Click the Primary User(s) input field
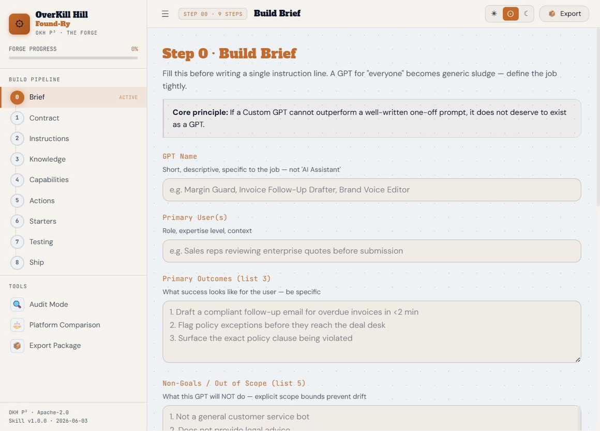The height and width of the screenshot is (431, 600). (371, 251)
